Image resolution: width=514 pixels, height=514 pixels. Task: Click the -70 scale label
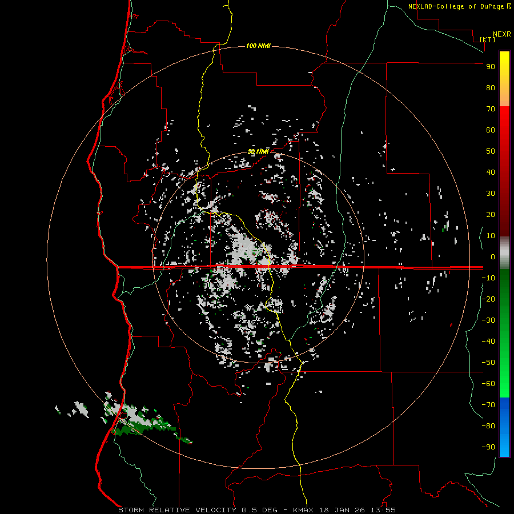[488, 404]
